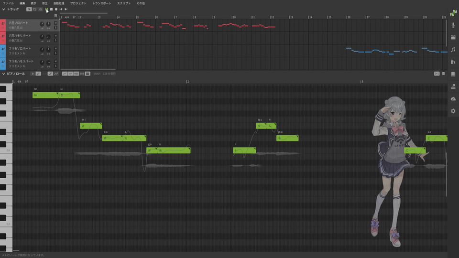Click the pan knob of 六花ソロパート

pos(48,24)
